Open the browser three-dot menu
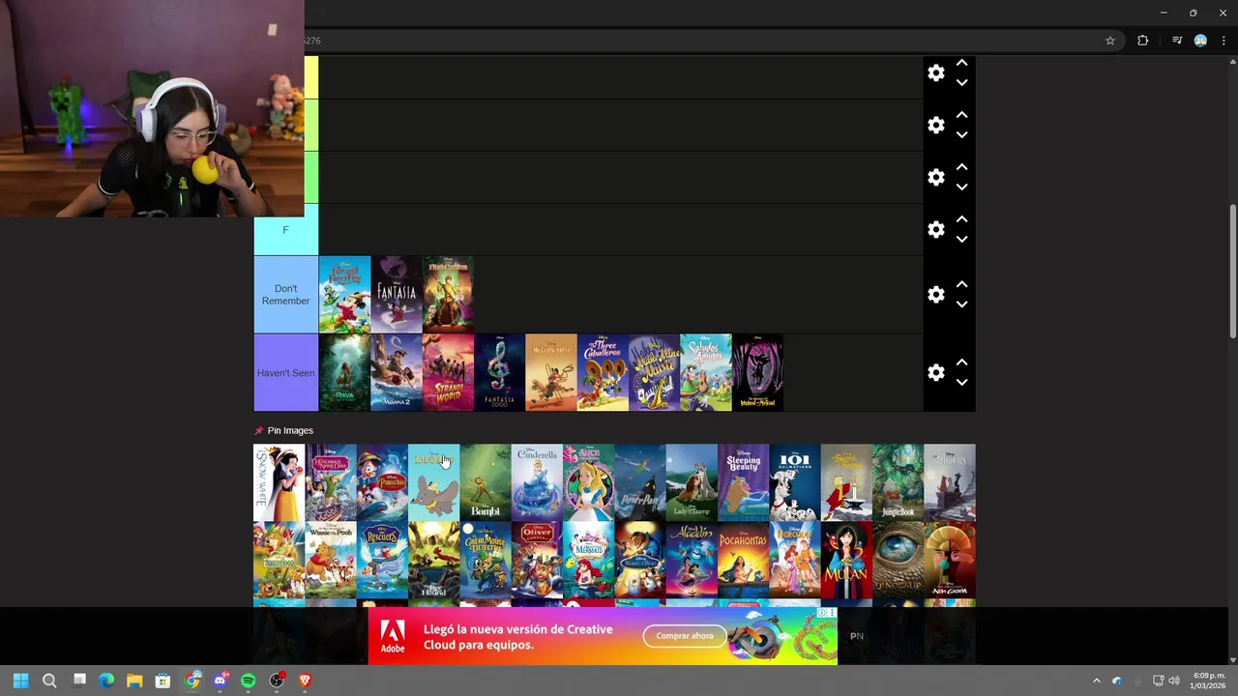 1223,41
